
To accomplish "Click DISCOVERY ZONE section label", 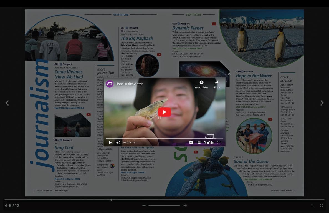I will click(x=193, y=15).
